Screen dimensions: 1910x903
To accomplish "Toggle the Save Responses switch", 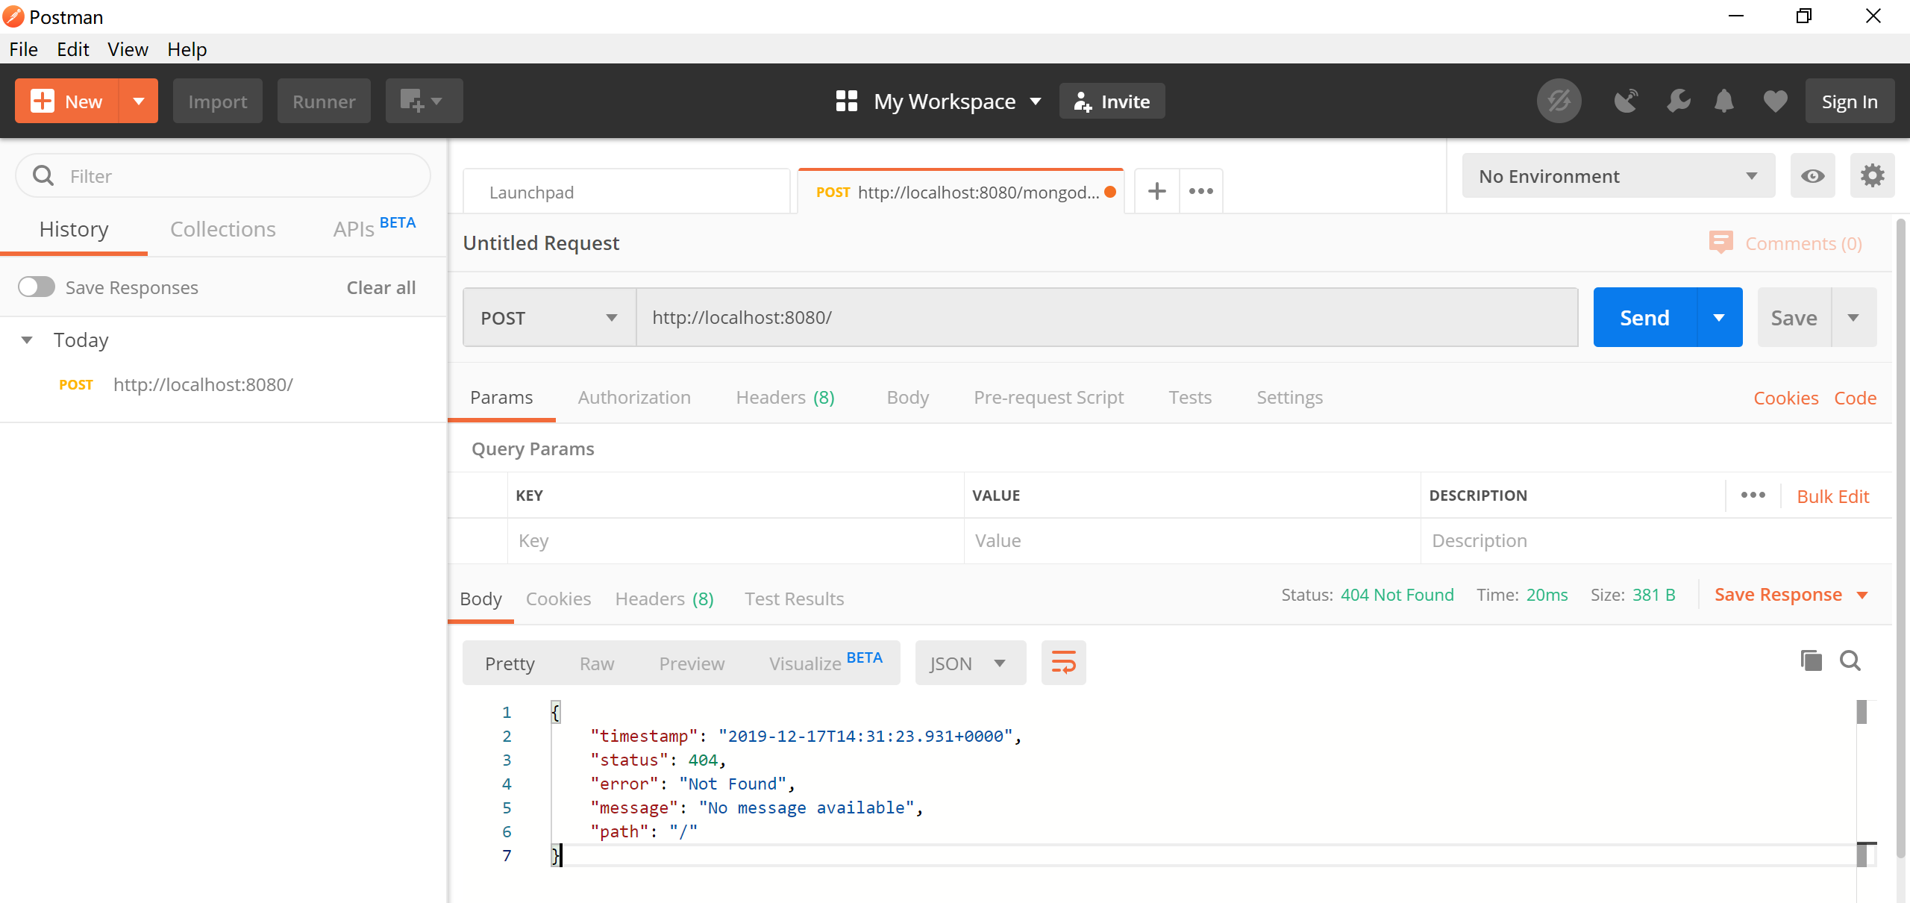I will (37, 287).
